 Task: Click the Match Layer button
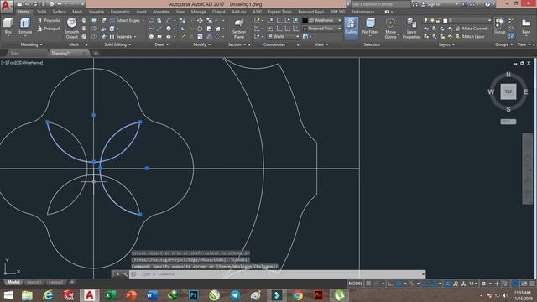470,36
